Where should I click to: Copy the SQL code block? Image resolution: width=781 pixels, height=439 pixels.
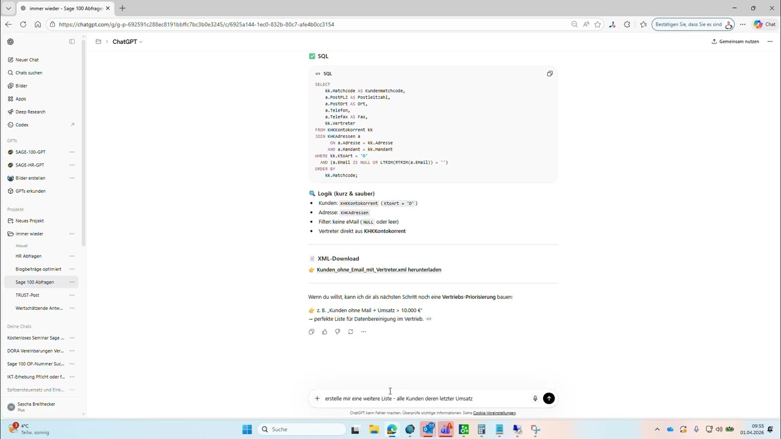550,74
